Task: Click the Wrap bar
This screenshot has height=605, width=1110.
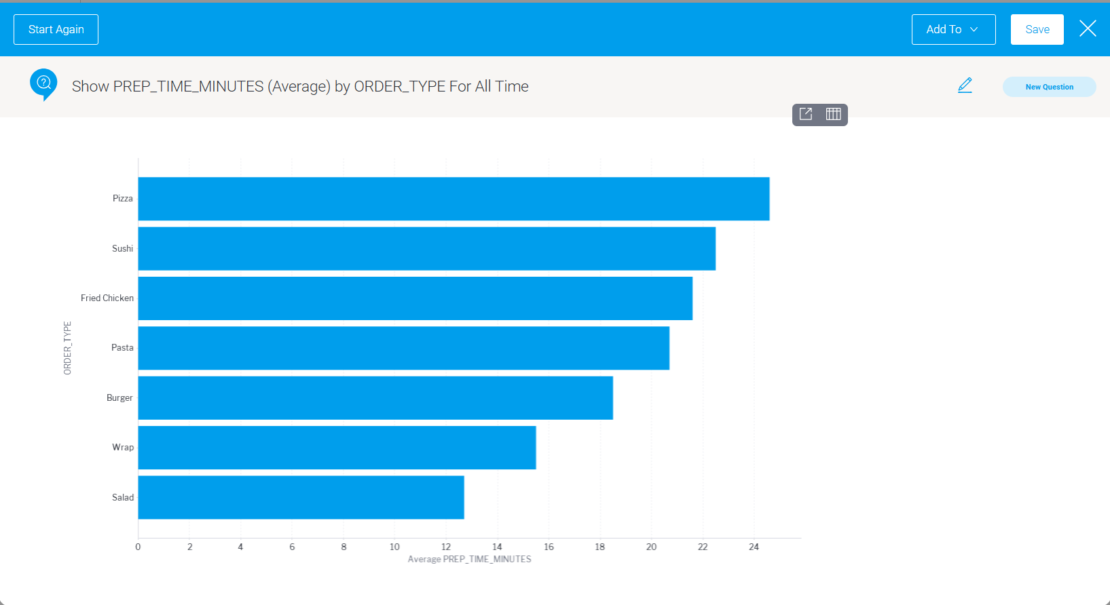Action: pos(337,448)
